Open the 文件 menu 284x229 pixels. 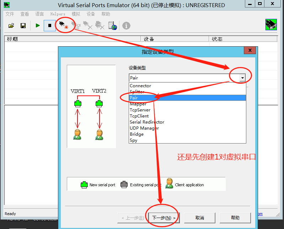point(10,14)
